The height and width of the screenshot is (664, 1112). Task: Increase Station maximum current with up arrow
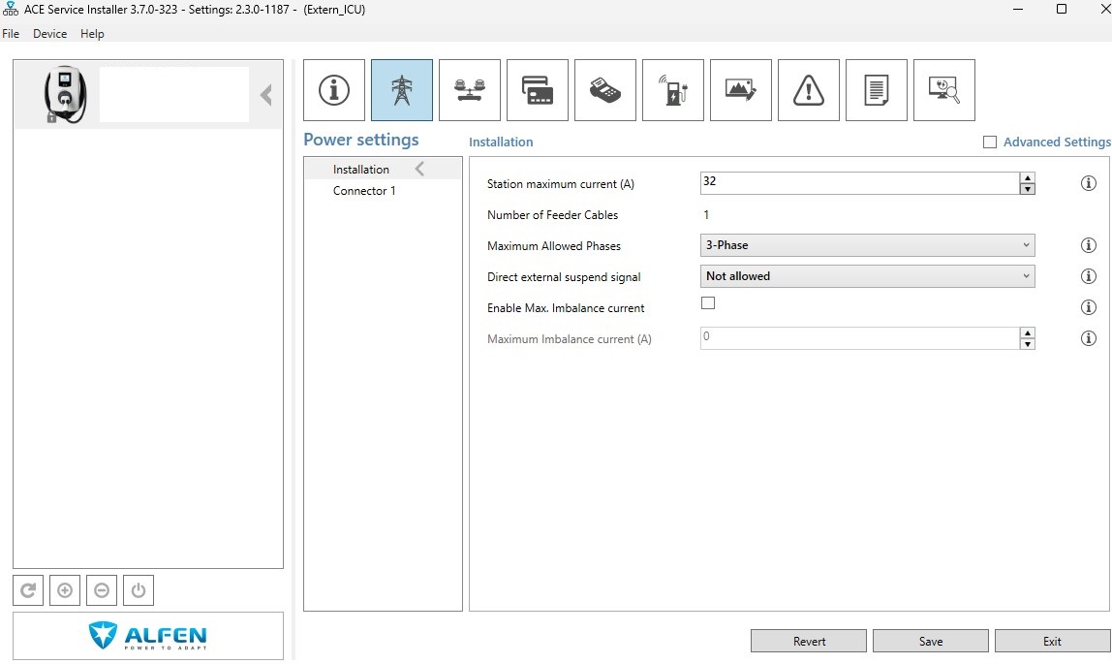1027,177
